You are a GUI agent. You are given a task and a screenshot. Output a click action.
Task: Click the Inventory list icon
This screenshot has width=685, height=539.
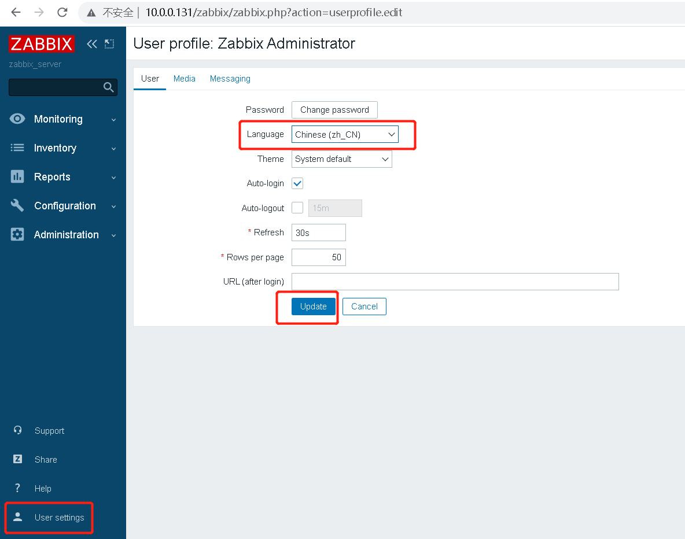(17, 147)
